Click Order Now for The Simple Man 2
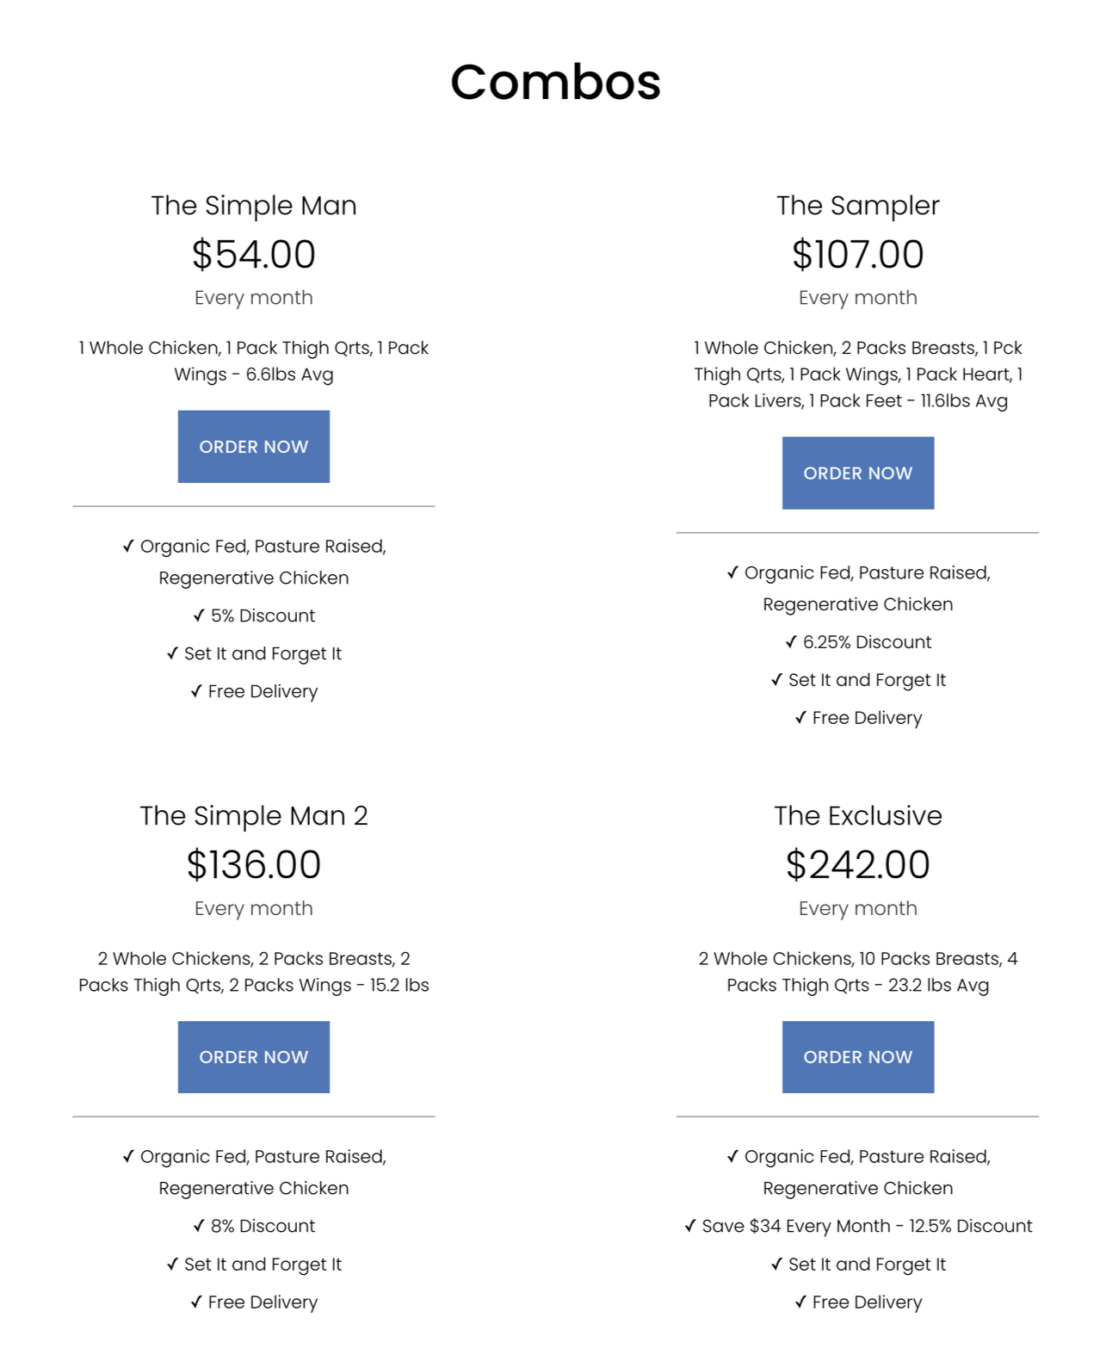Screen dimensions: 1100x1367 coord(253,1057)
